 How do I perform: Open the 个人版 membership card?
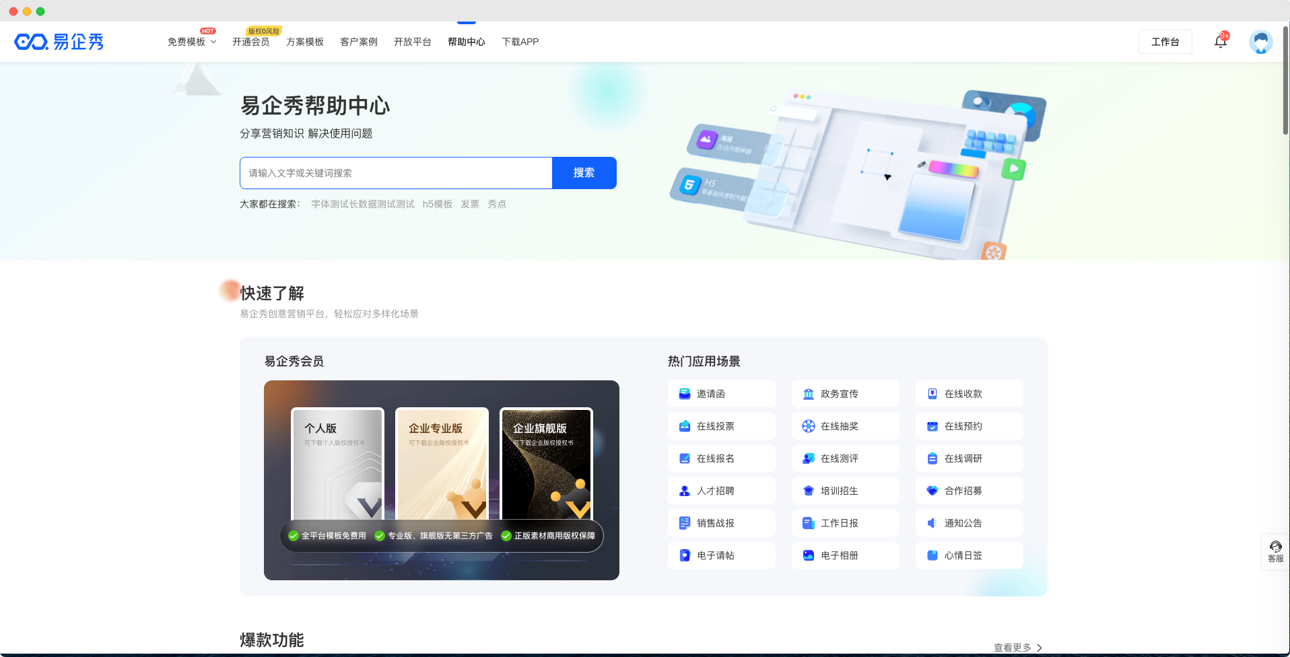(337, 464)
